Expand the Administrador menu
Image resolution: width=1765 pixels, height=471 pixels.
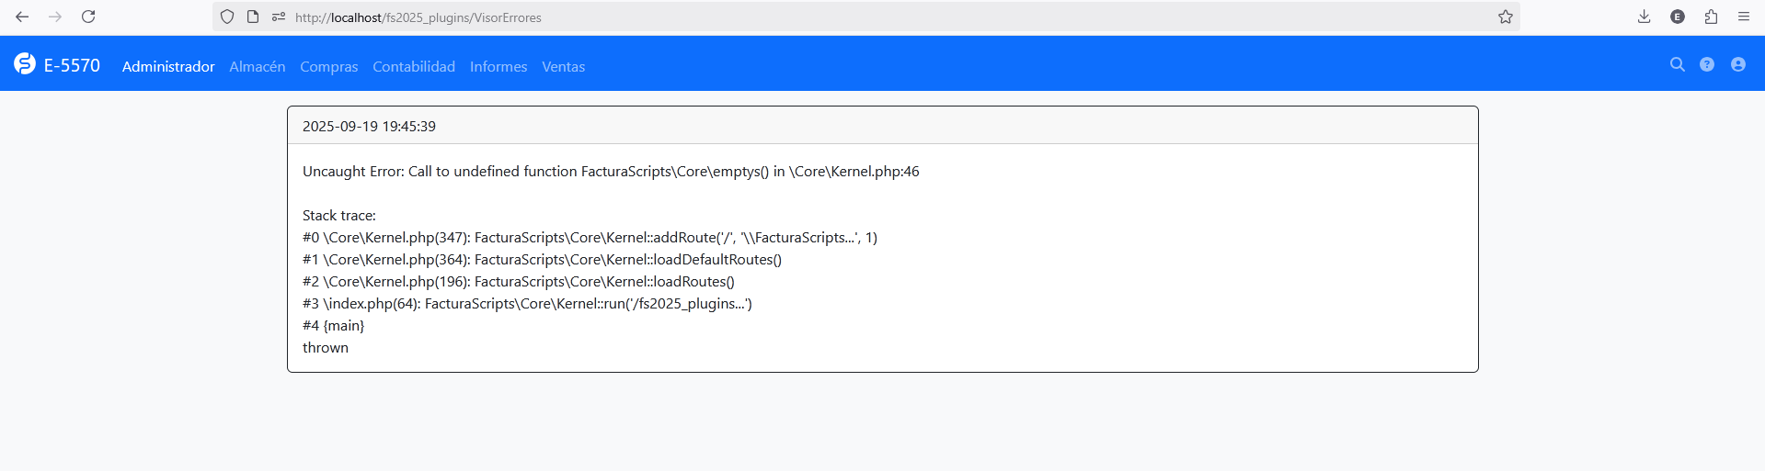168,66
